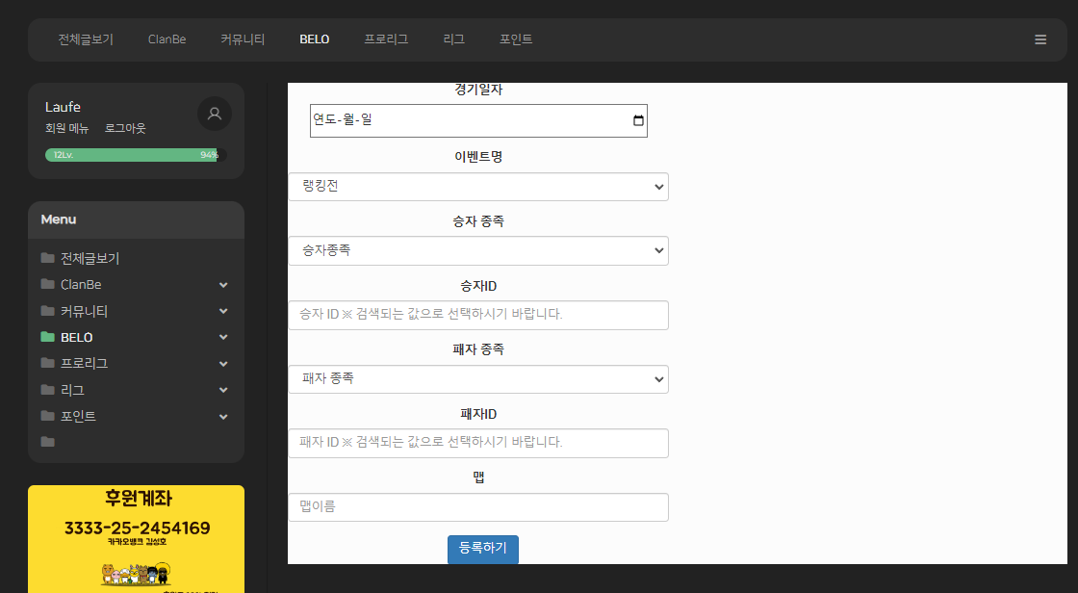1078x593 pixels.
Task: Click the 패자ID field label
Action: pyautogui.click(x=478, y=414)
